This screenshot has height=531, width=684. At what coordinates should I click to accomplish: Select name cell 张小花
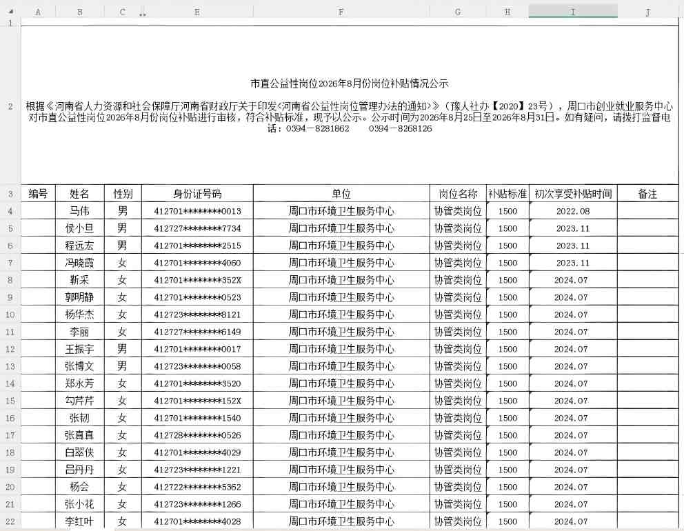(x=80, y=504)
